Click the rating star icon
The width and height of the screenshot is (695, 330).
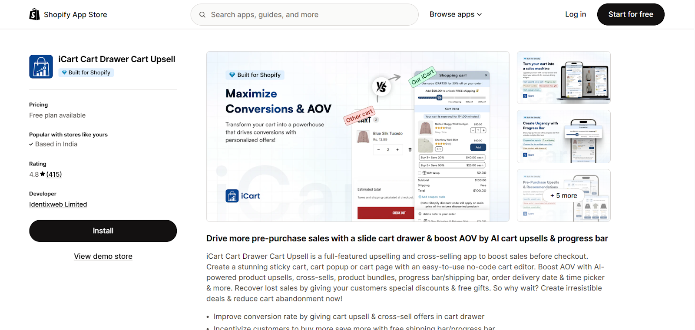[x=43, y=174]
